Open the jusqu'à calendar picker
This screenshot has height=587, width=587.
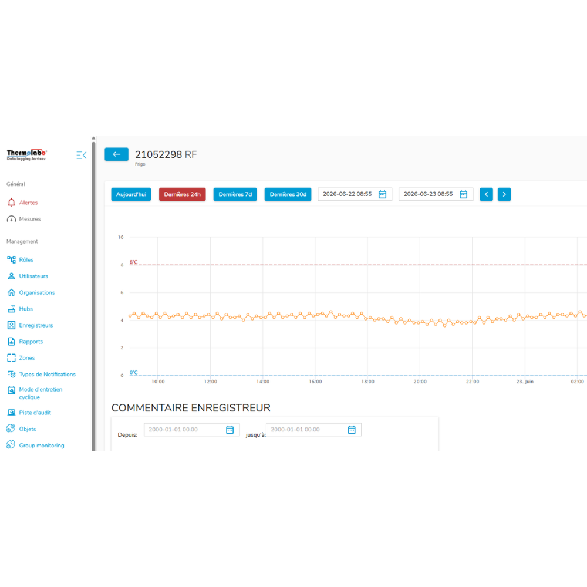pyautogui.click(x=352, y=430)
